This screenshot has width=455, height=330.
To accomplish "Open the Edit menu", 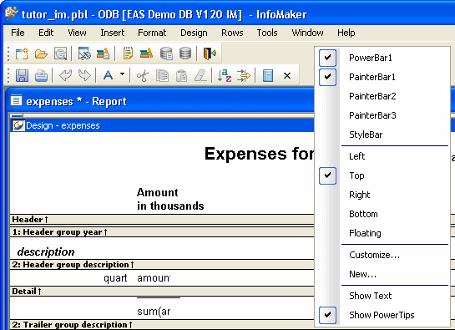I will pyautogui.click(x=46, y=33).
